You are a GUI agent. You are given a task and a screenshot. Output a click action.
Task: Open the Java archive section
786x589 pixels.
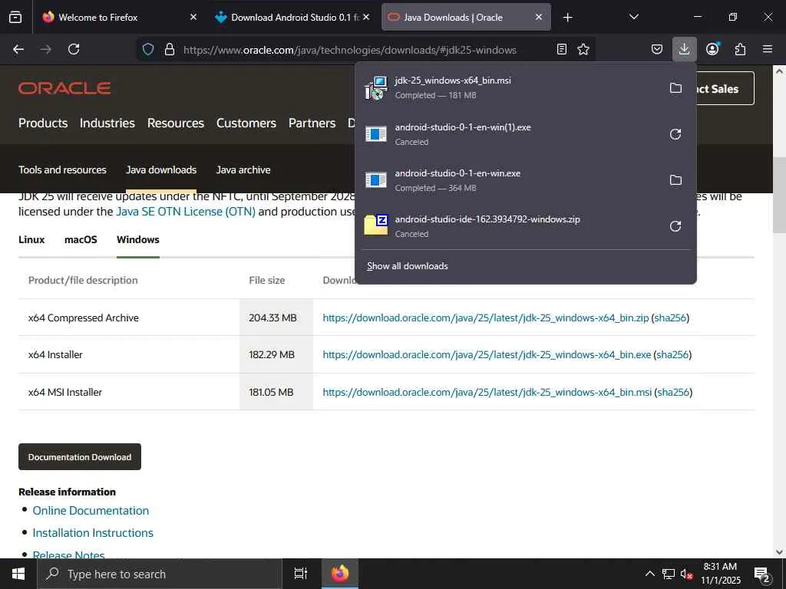click(x=243, y=169)
